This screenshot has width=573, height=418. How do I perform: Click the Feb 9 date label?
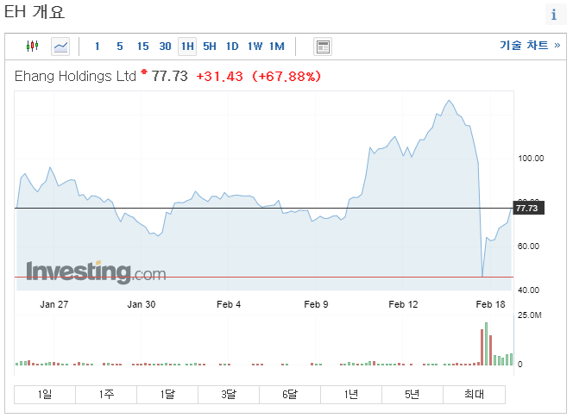[x=316, y=304]
